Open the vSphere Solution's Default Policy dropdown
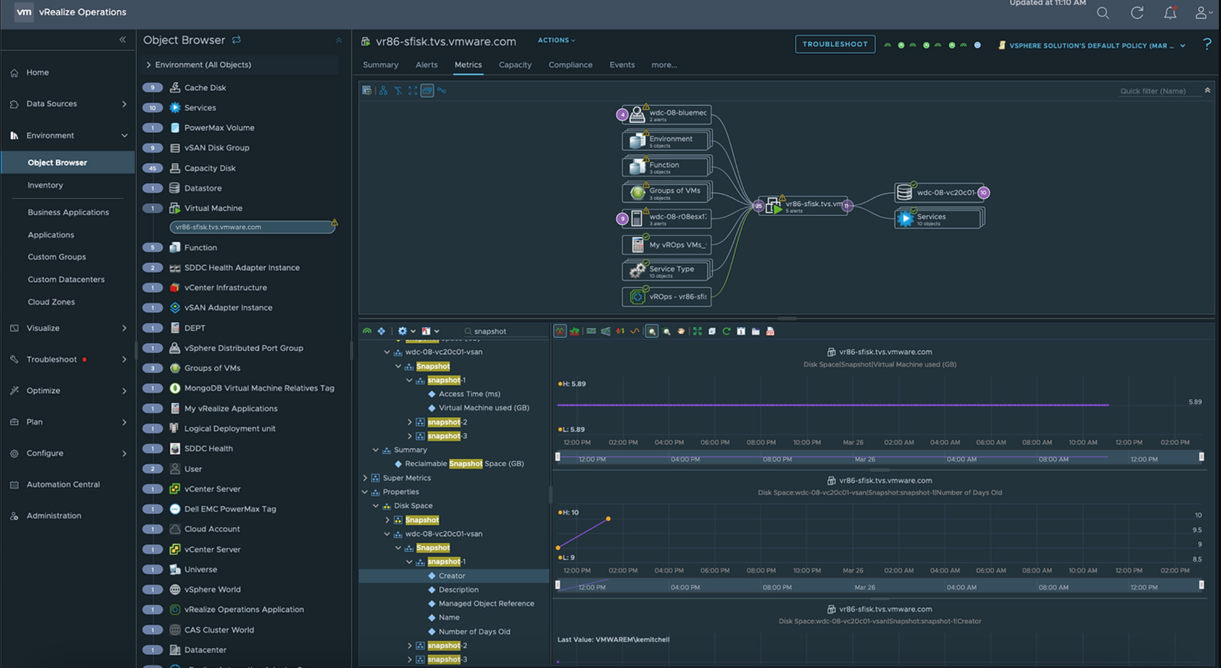Viewport: 1221px width, 668px height. tap(1092, 46)
